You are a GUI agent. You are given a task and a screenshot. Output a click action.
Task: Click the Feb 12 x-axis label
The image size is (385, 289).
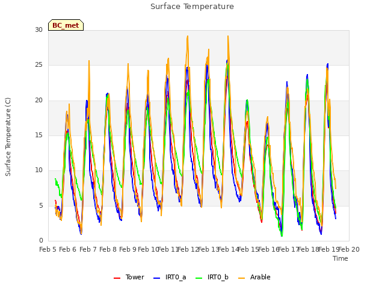click(x=188, y=249)
